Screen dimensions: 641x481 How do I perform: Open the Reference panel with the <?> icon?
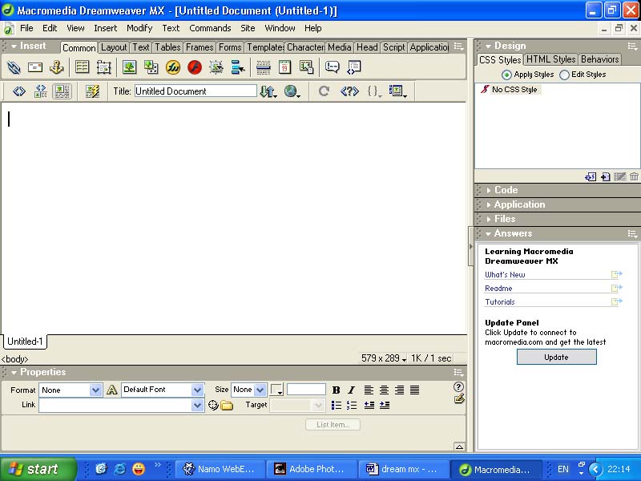pyautogui.click(x=349, y=91)
